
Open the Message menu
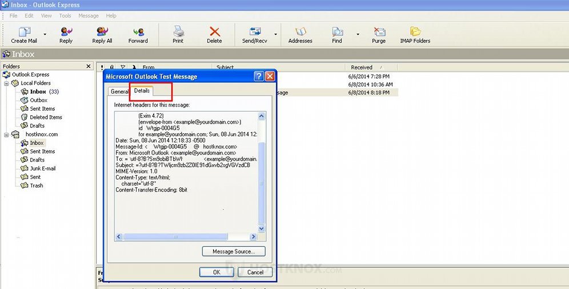89,15
